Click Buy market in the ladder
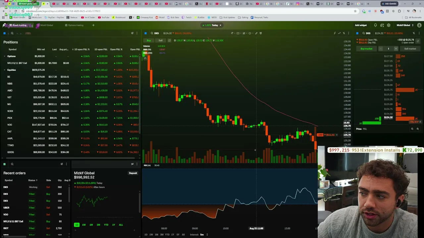 pos(366,49)
